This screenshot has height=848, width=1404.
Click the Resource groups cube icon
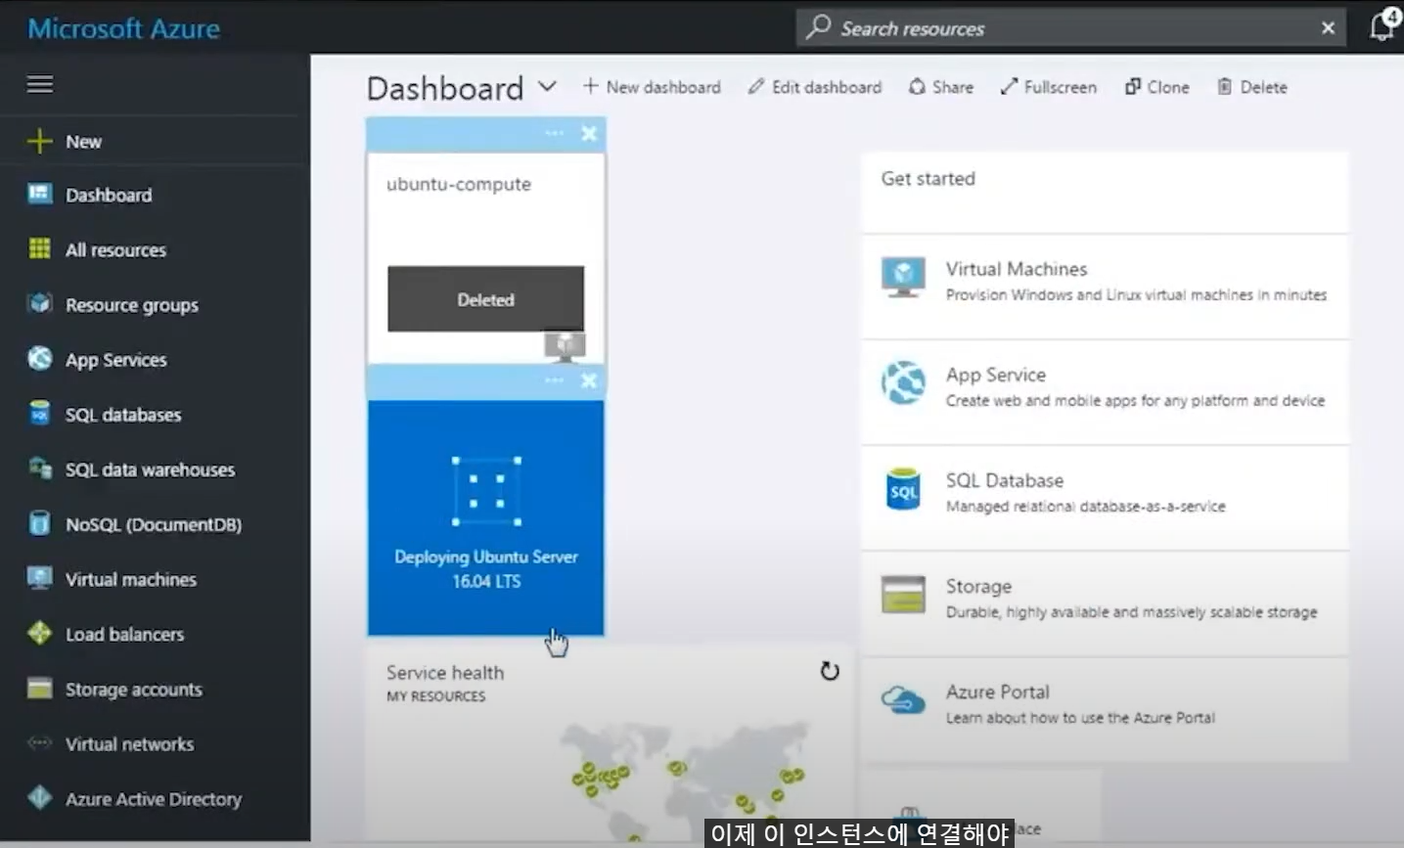coord(39,303)
